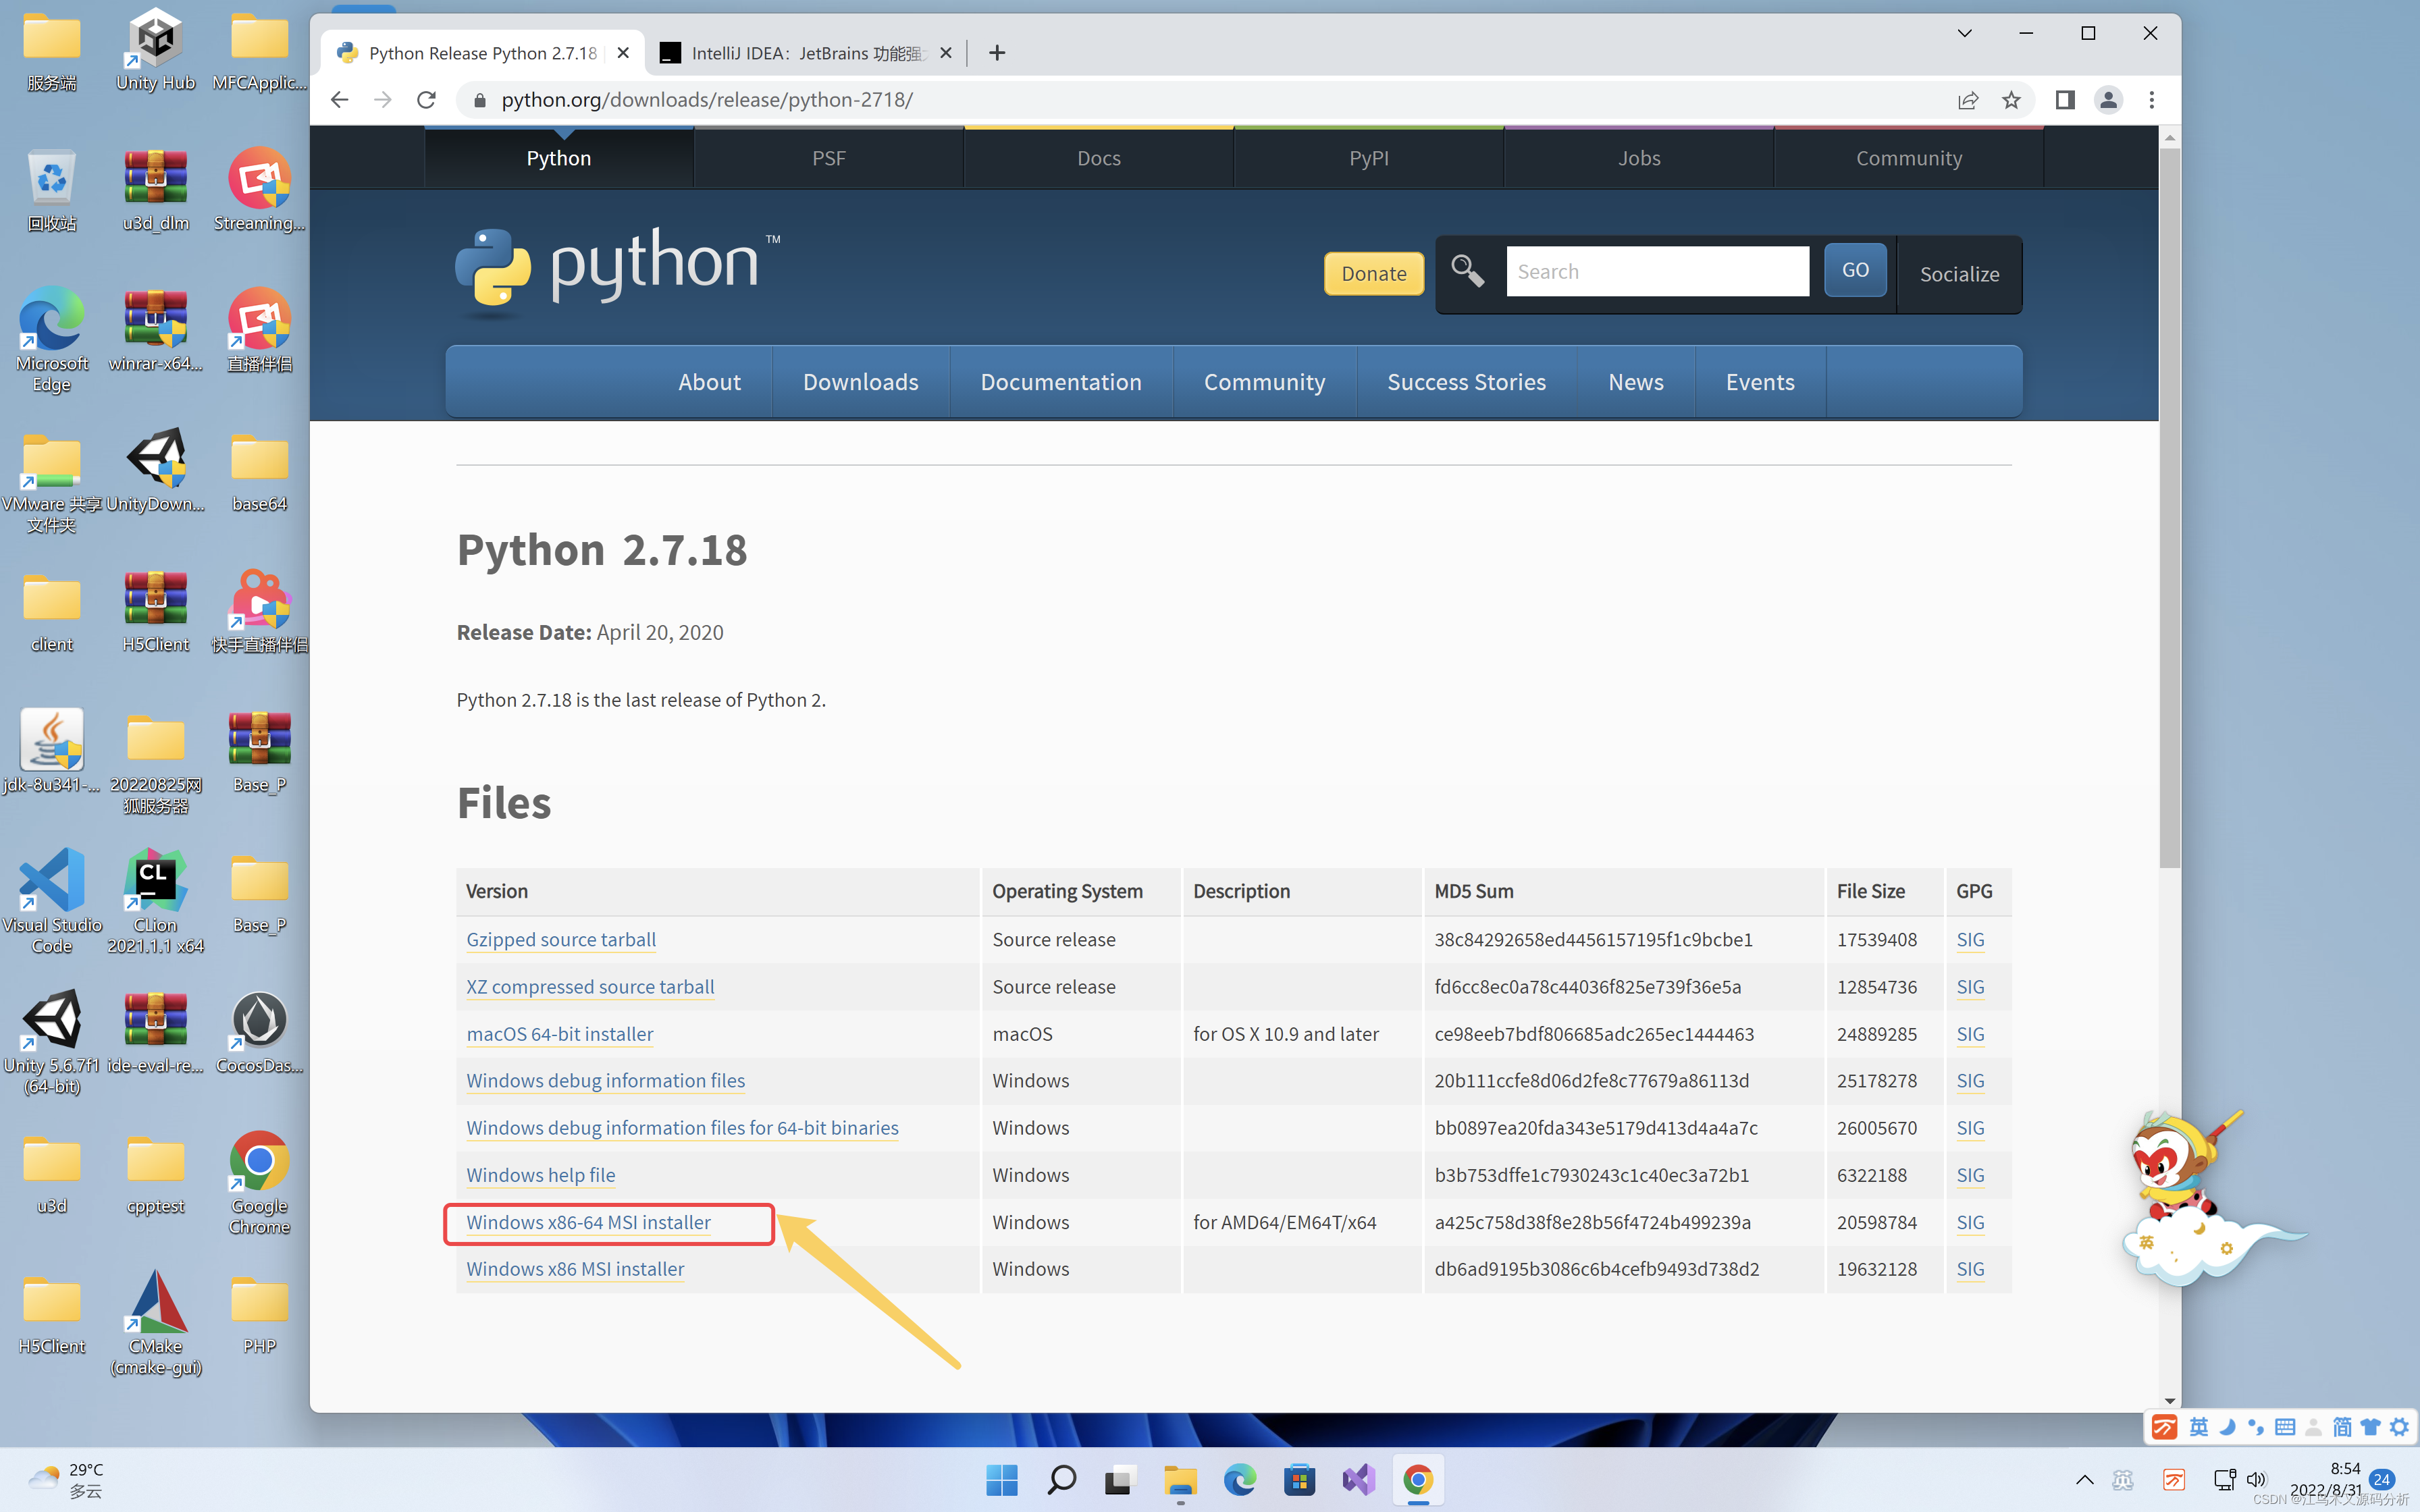The width and height of the screenshot is (2420, 1512).
Task: Select the Recycle Bin desktop icon
Action: (x=51, y=190)
